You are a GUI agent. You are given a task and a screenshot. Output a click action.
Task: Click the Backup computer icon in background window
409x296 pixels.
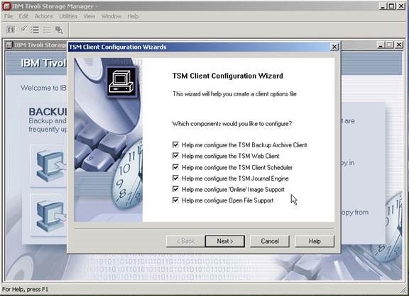51,166
